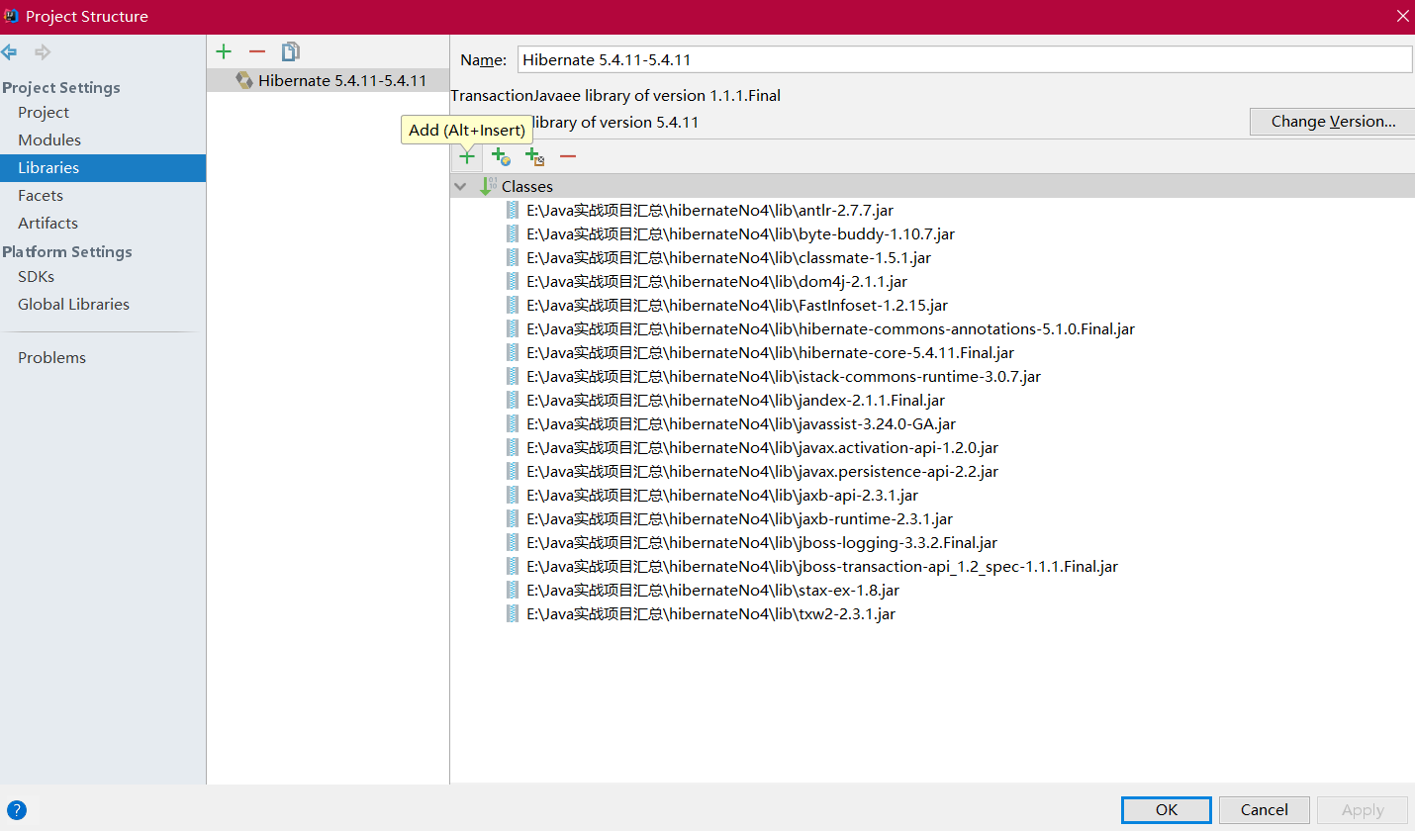Click the jar icon beside txw2-2.3.1.jar
This screenshot has width=1415, height=831.
(x=513, y=613)
